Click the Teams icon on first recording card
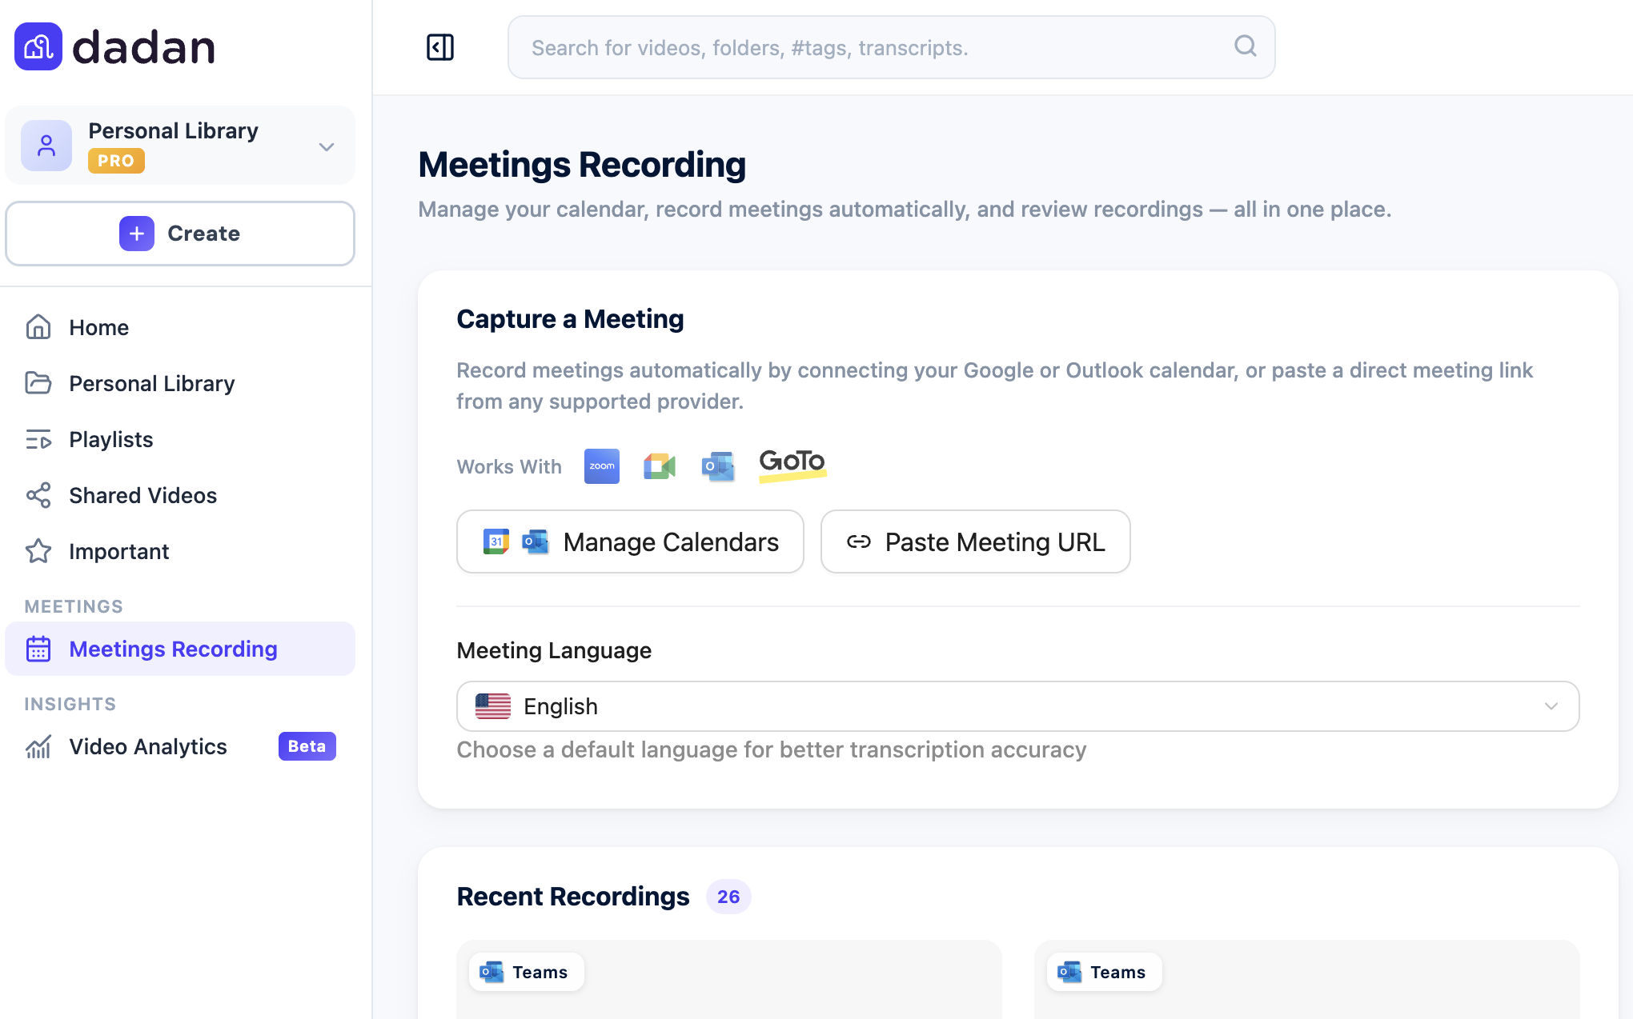1633x1019 pixels. [492, 972]
